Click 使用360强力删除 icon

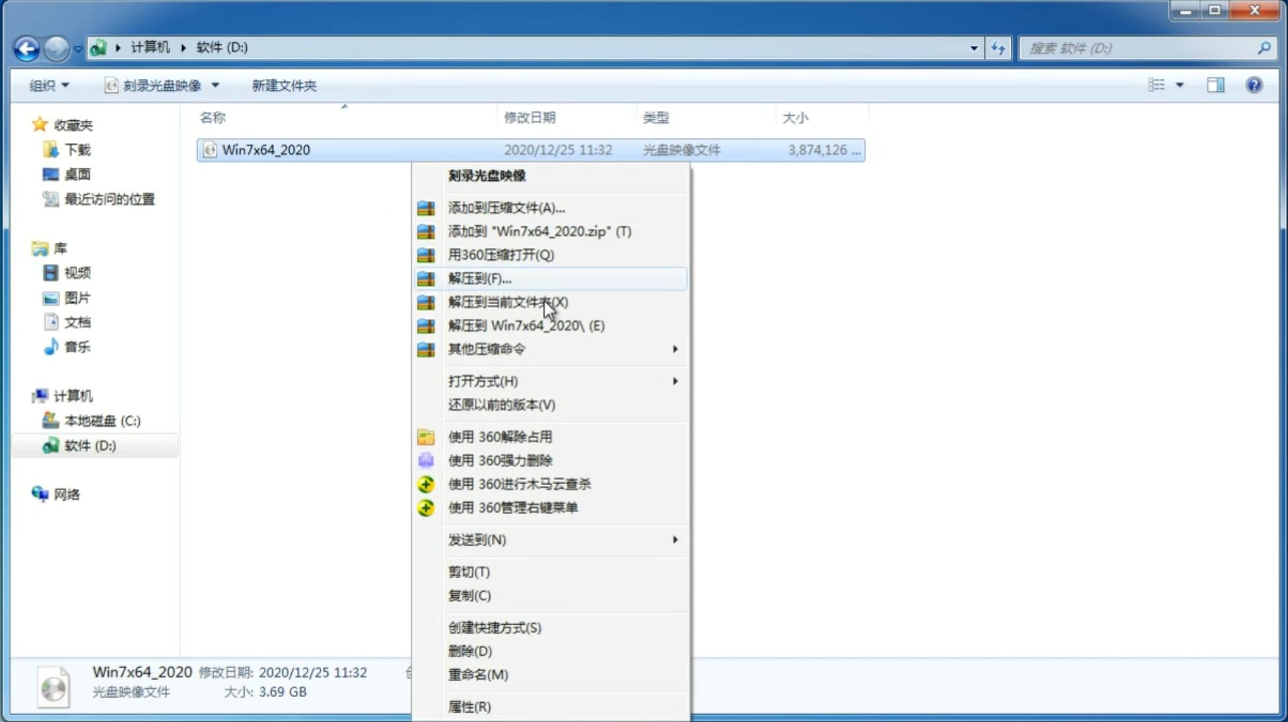(x=424, y=460)
